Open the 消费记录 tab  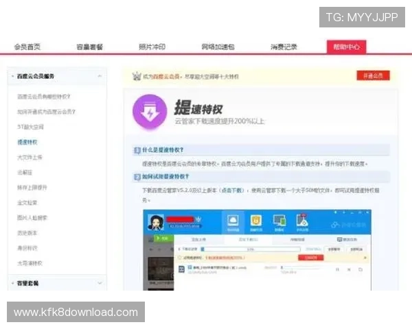[x=284, y=47]
